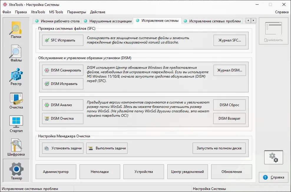The height and width of the screenshot is (192, 291).
Task: Open the Папки folders section
Action: 16,30
